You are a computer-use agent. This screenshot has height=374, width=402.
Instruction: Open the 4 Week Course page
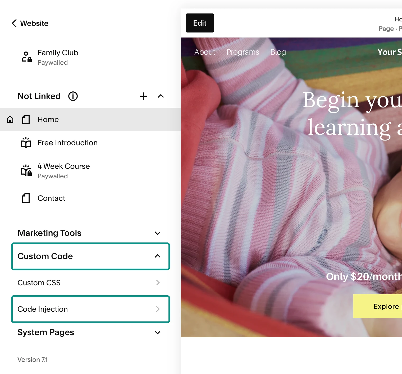90,170
